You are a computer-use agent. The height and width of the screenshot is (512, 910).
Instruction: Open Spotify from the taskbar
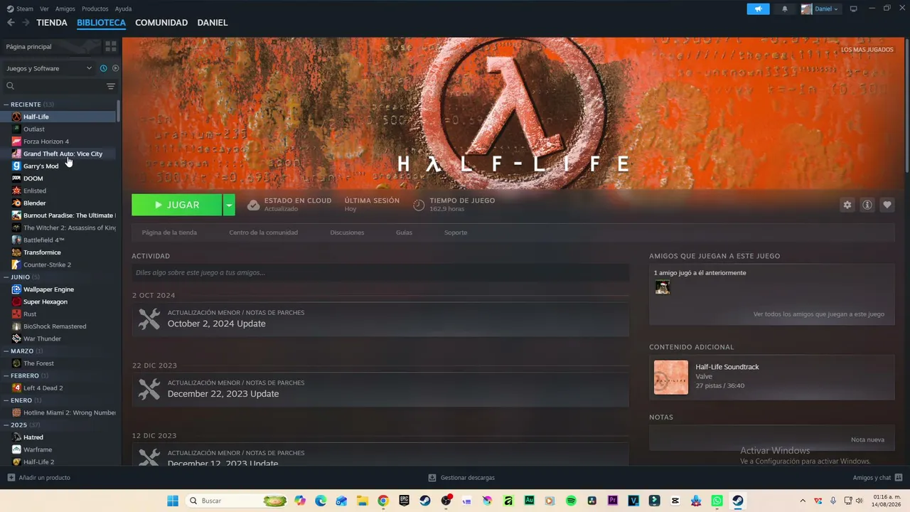tap(571, 501)
